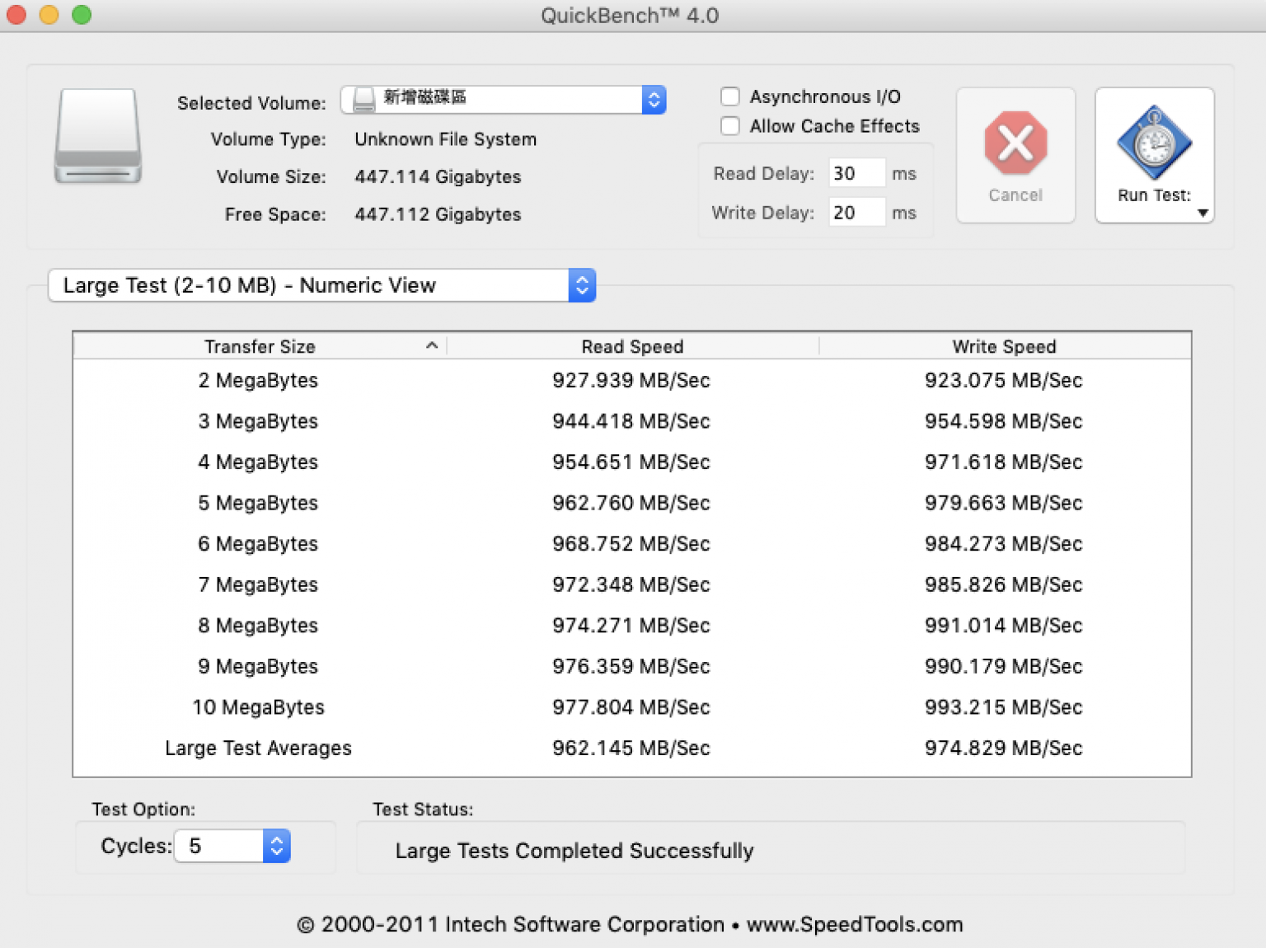This screenshot has width=1266, height=948.
Task: Enable the Asynchronous I/O checkbox
Action: point(730,97)
